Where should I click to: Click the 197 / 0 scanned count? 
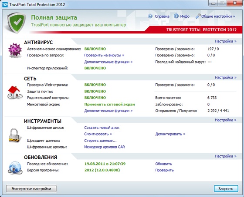[x=213, y=49]
